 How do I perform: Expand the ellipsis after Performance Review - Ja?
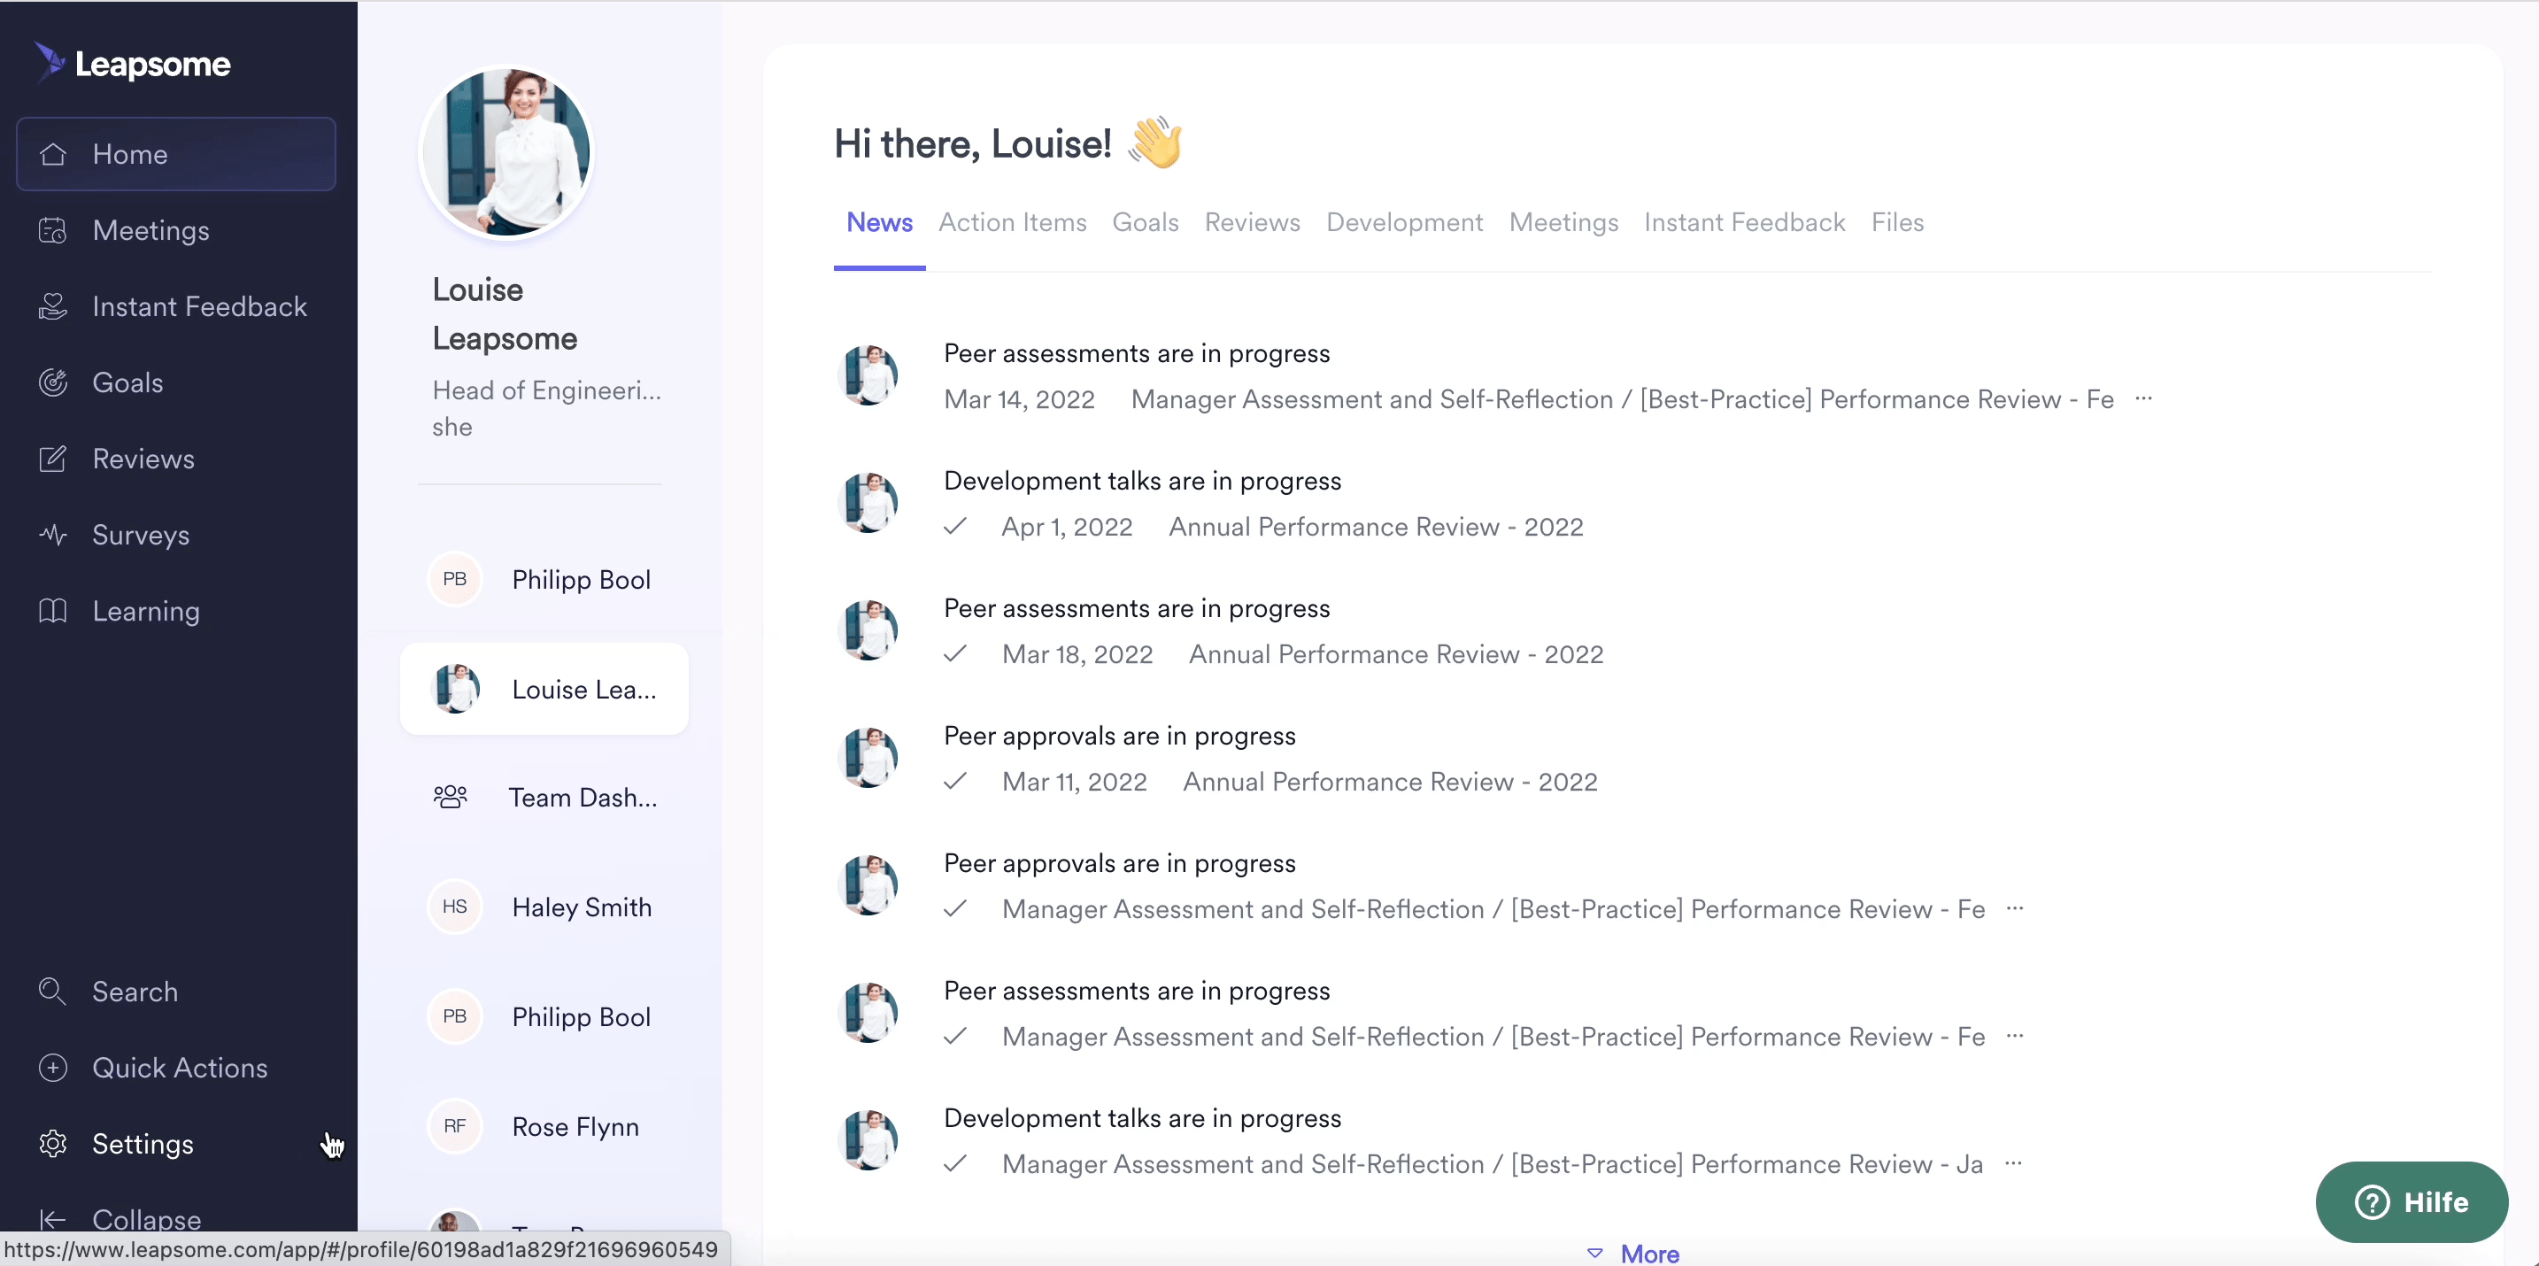click(2014, 1163)
